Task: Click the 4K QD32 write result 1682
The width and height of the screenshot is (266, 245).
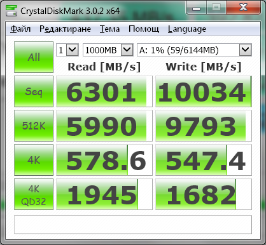Action: coord(204,194)
